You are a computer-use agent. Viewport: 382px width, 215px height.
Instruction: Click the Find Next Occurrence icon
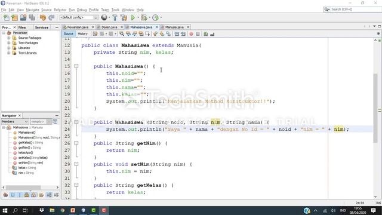[x=134, y=34]
